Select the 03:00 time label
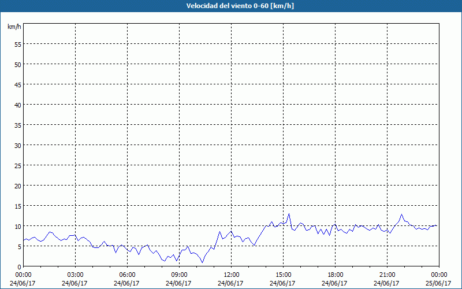 pos(76,275)
